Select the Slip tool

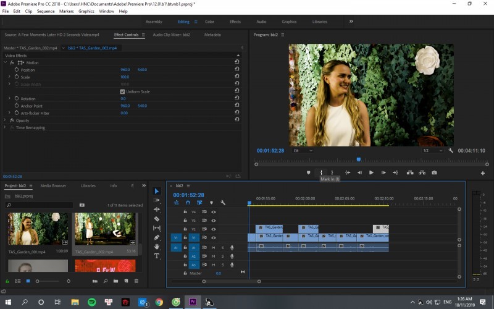coord(157,228)
